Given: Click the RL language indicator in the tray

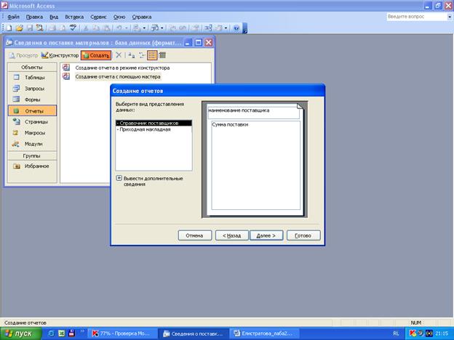Looking at the screenshot, I should pyautogui.click(x=396, y=333).
